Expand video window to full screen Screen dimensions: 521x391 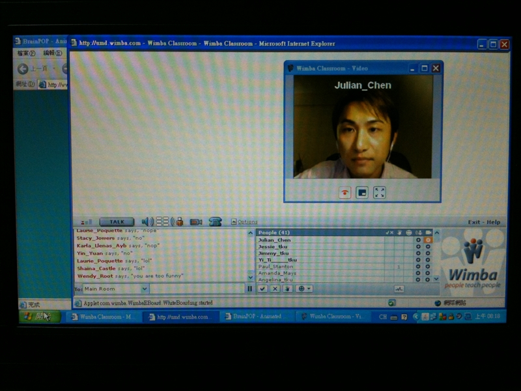pos(380,192)
